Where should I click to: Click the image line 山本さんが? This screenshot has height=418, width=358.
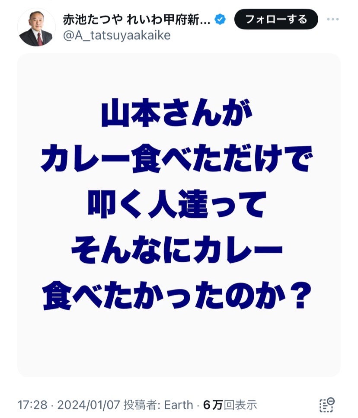[176, 113]
